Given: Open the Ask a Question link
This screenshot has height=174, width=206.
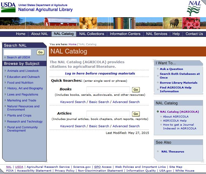Looking at the screenshot, I should (x=171, y=69).
